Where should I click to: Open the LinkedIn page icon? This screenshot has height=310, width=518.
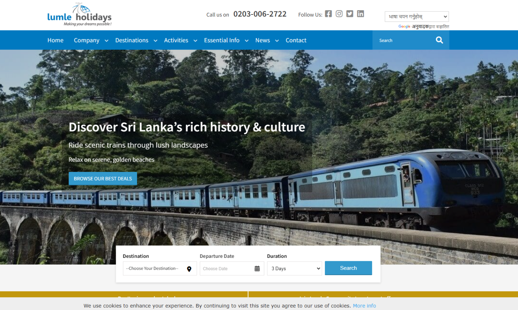361,14
